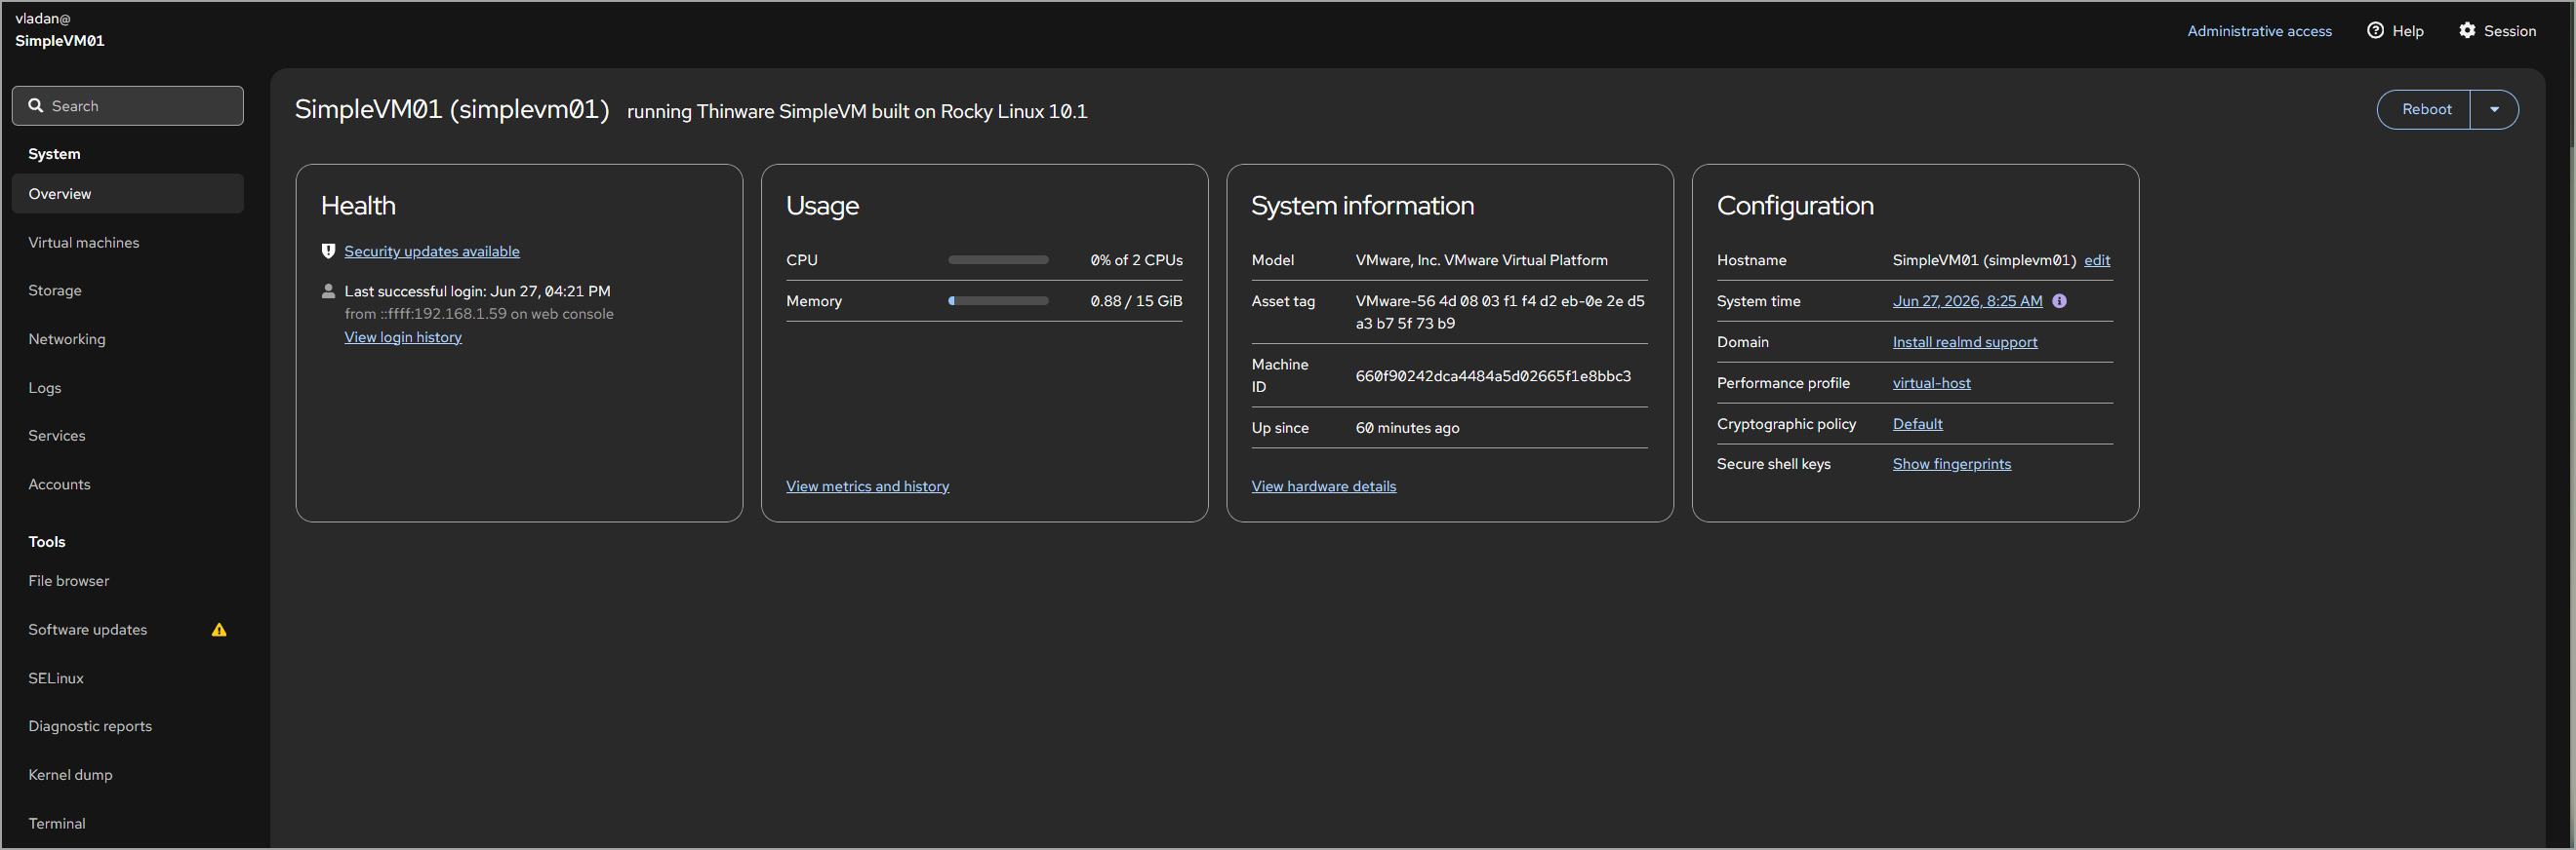The image size is (2576, 850).
Task: Click View hardware details link
Action: 1324,486
